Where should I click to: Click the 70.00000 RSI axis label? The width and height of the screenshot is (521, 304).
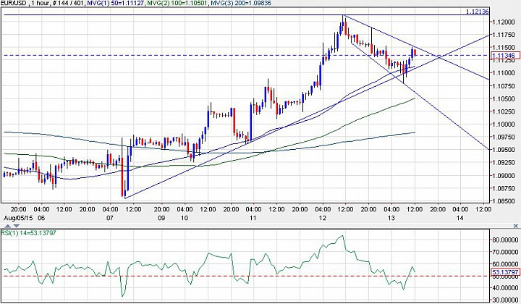[x=505, y=252]
